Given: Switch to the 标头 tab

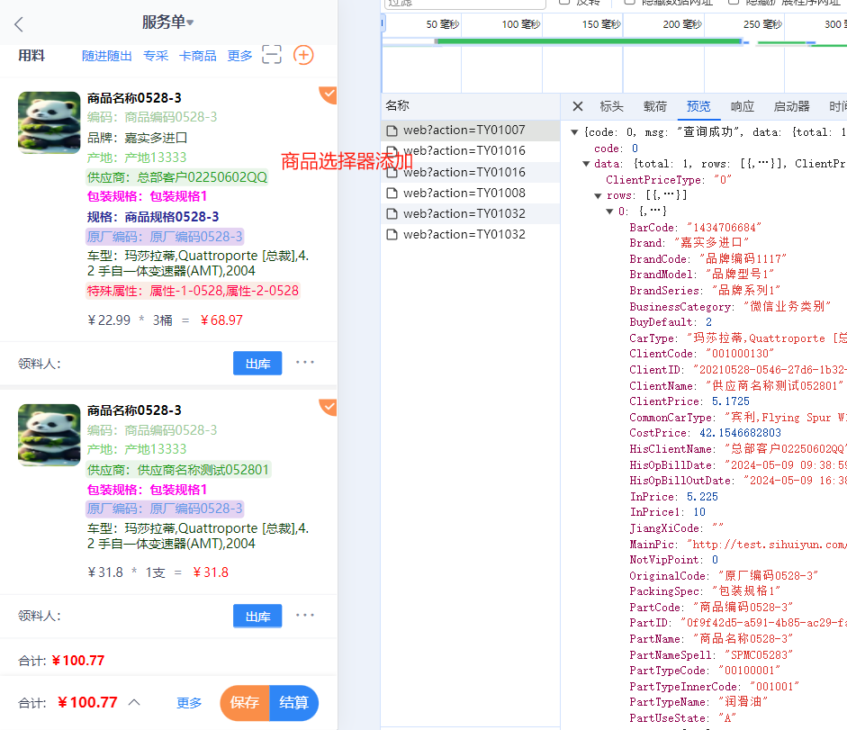Looking at the screenshot, I should pyautogui.click(x=611, y=106).
